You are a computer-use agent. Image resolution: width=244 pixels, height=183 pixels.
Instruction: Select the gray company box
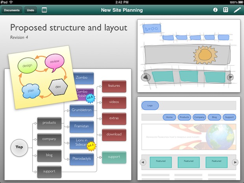49,139
